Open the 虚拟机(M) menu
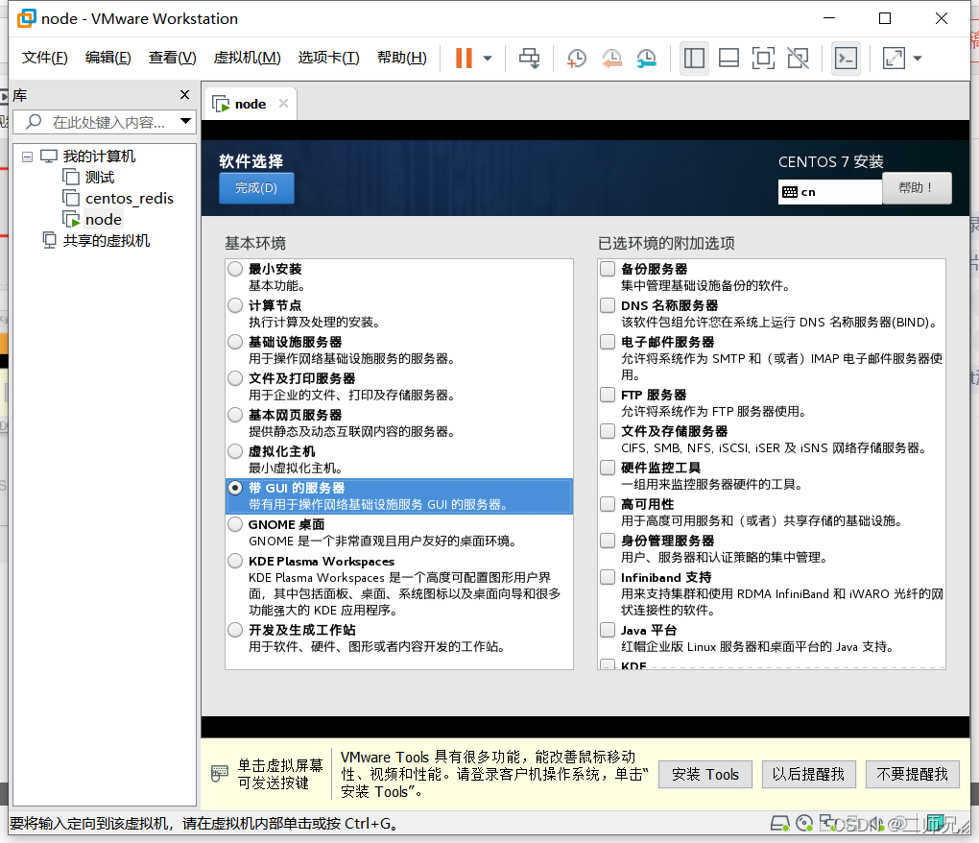The height and width of the screenshot is (843, 979). click(248, 58)
